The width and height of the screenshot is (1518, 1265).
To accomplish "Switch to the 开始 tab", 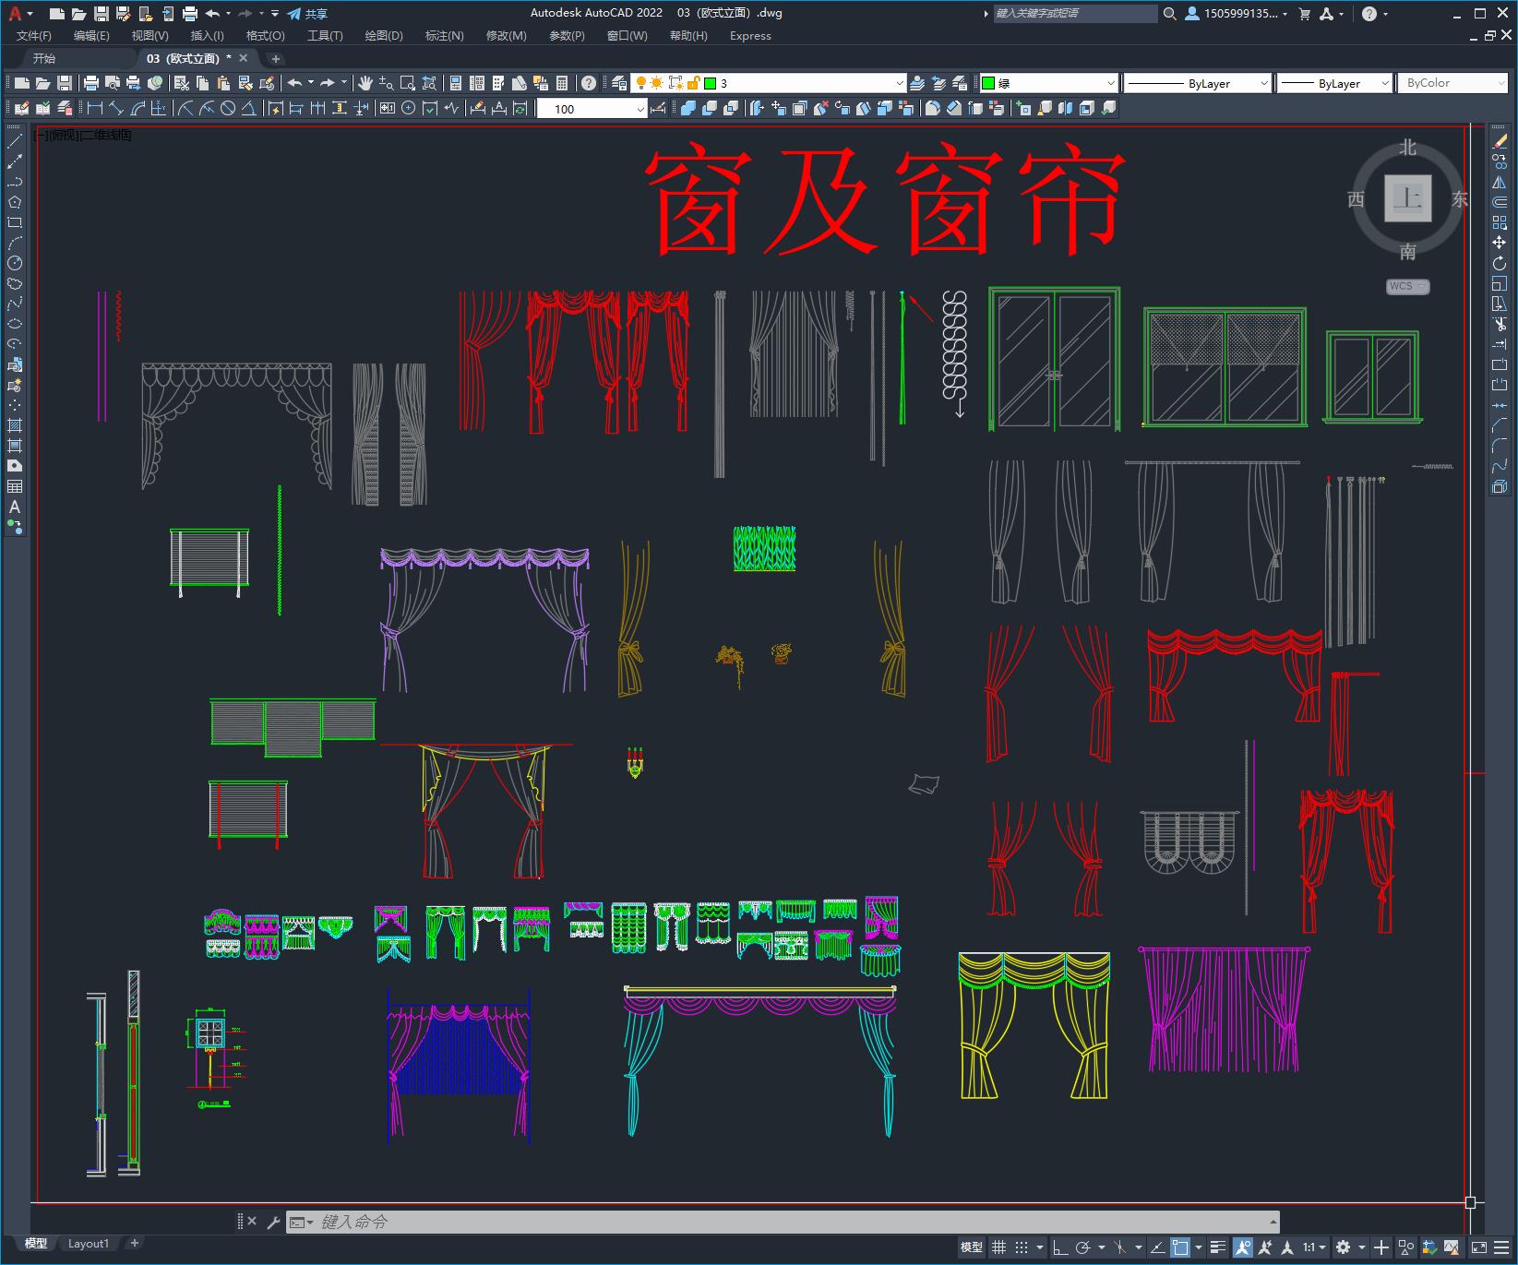I will (44, 58).
